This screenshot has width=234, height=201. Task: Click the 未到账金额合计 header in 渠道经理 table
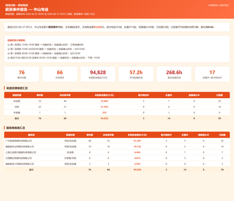click(x=104, y=95)
